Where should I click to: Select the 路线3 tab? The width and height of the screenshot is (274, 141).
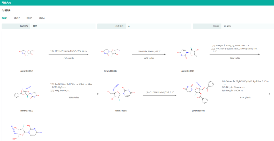[x=29, y=18]
